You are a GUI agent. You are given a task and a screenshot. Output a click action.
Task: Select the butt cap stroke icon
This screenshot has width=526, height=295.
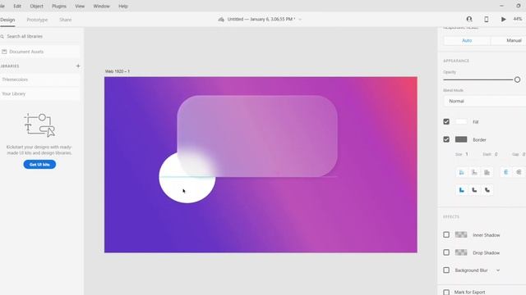pyautogui.click(x=506, y=172)
